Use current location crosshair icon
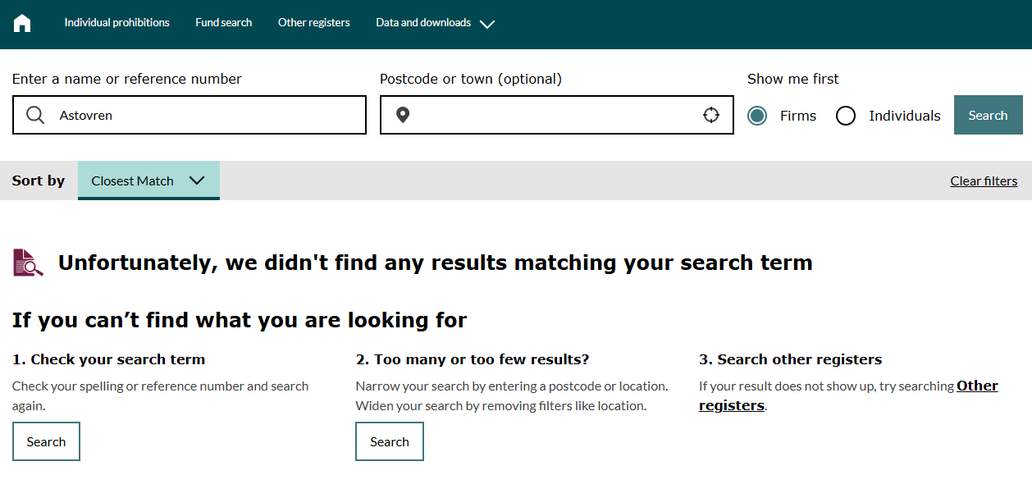Screen dimensions: 1032x498 coord(711,115)
